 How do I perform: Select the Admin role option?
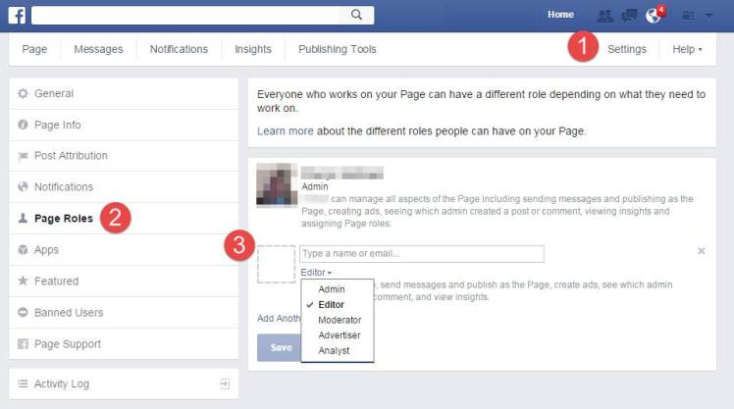[x=332, y=289]
